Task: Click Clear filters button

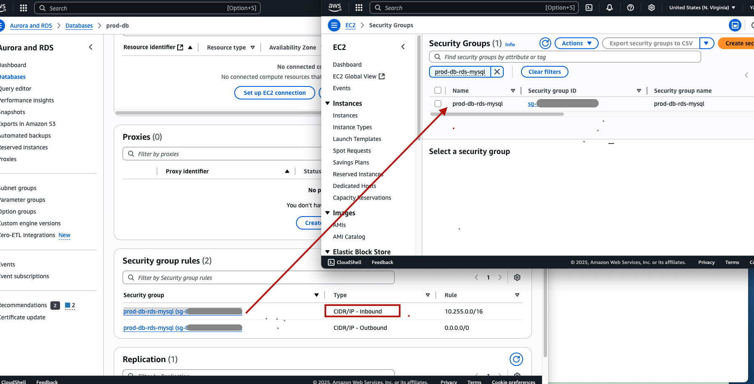Action: 545,72
